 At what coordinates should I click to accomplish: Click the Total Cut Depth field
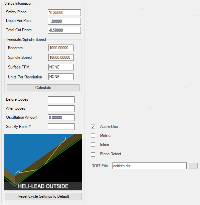(64, 30)
